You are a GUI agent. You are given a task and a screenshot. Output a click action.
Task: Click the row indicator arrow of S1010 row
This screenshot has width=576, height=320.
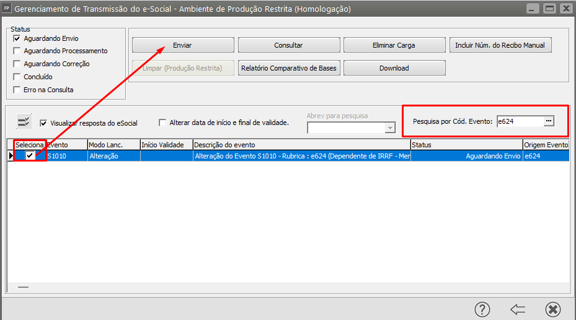pyautogui.click(x=11, y=157)
